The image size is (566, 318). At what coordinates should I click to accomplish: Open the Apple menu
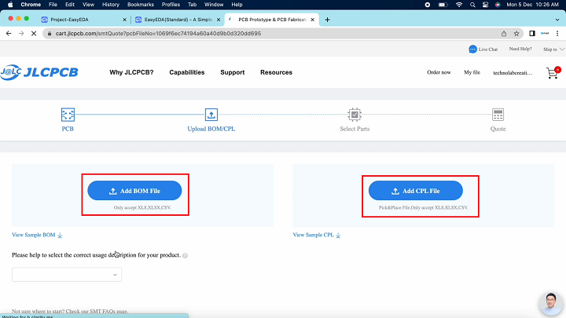[10, 5]
